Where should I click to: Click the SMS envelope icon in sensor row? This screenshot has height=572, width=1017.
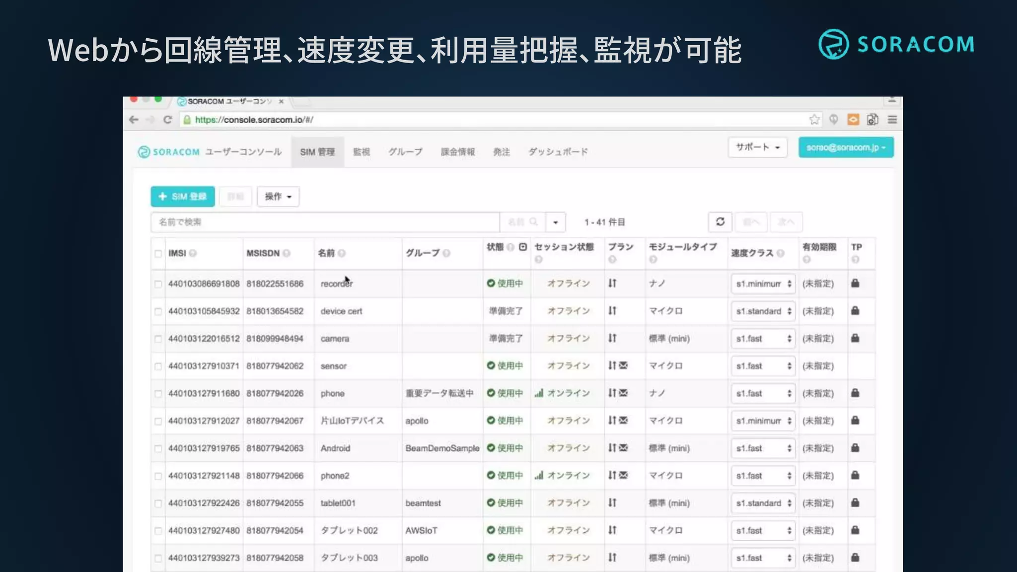(x=624, y=365)
